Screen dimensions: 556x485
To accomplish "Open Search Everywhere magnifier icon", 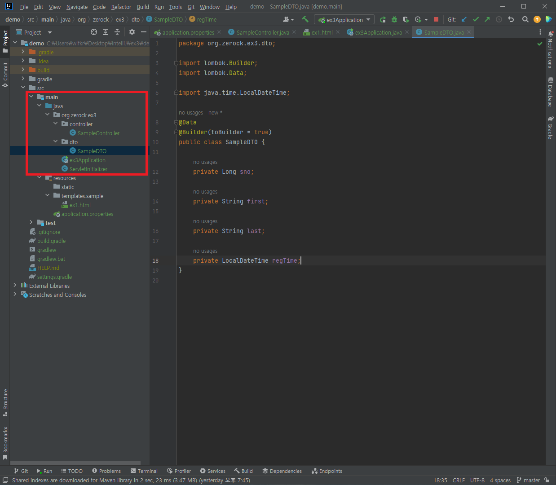I will [x=525, y=19].
